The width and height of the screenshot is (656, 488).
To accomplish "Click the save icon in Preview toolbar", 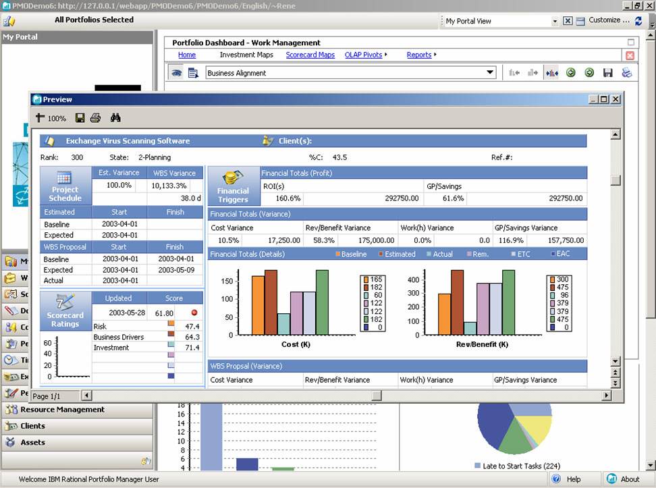I will (x=80, y=118).
